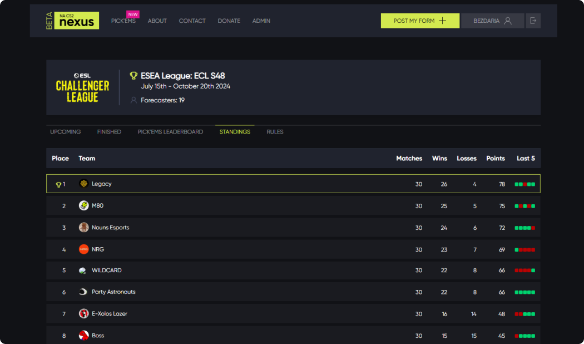
Task: Click the Last 5 column header
Action: (526, 159)
